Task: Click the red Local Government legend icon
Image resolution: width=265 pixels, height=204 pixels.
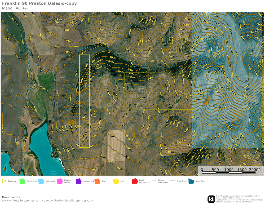Action: pyautogui.click(x=135, y=181)
